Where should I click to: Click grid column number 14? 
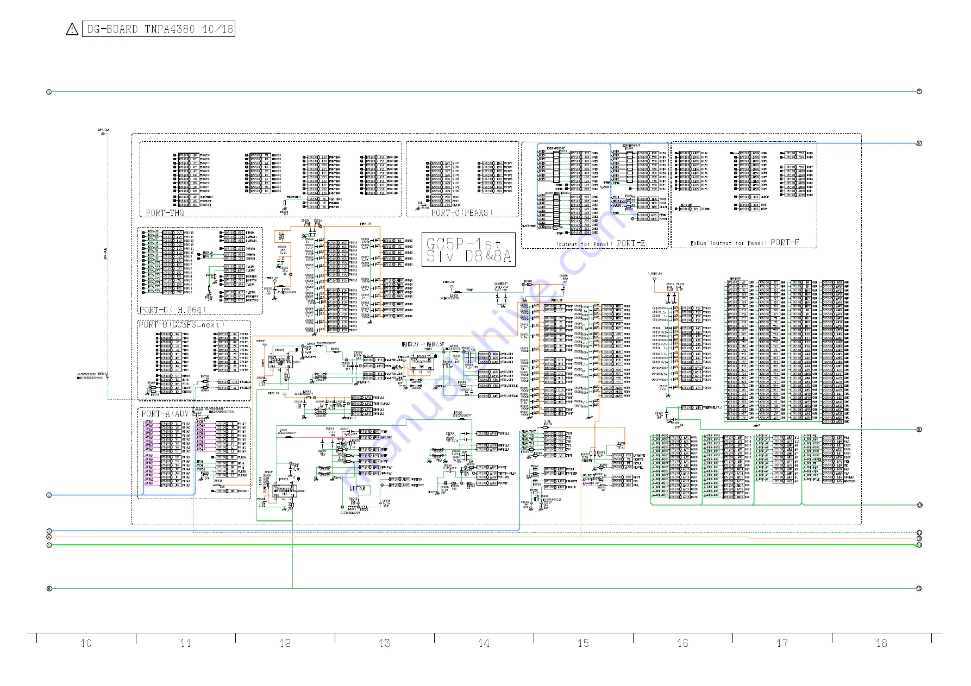484,644
